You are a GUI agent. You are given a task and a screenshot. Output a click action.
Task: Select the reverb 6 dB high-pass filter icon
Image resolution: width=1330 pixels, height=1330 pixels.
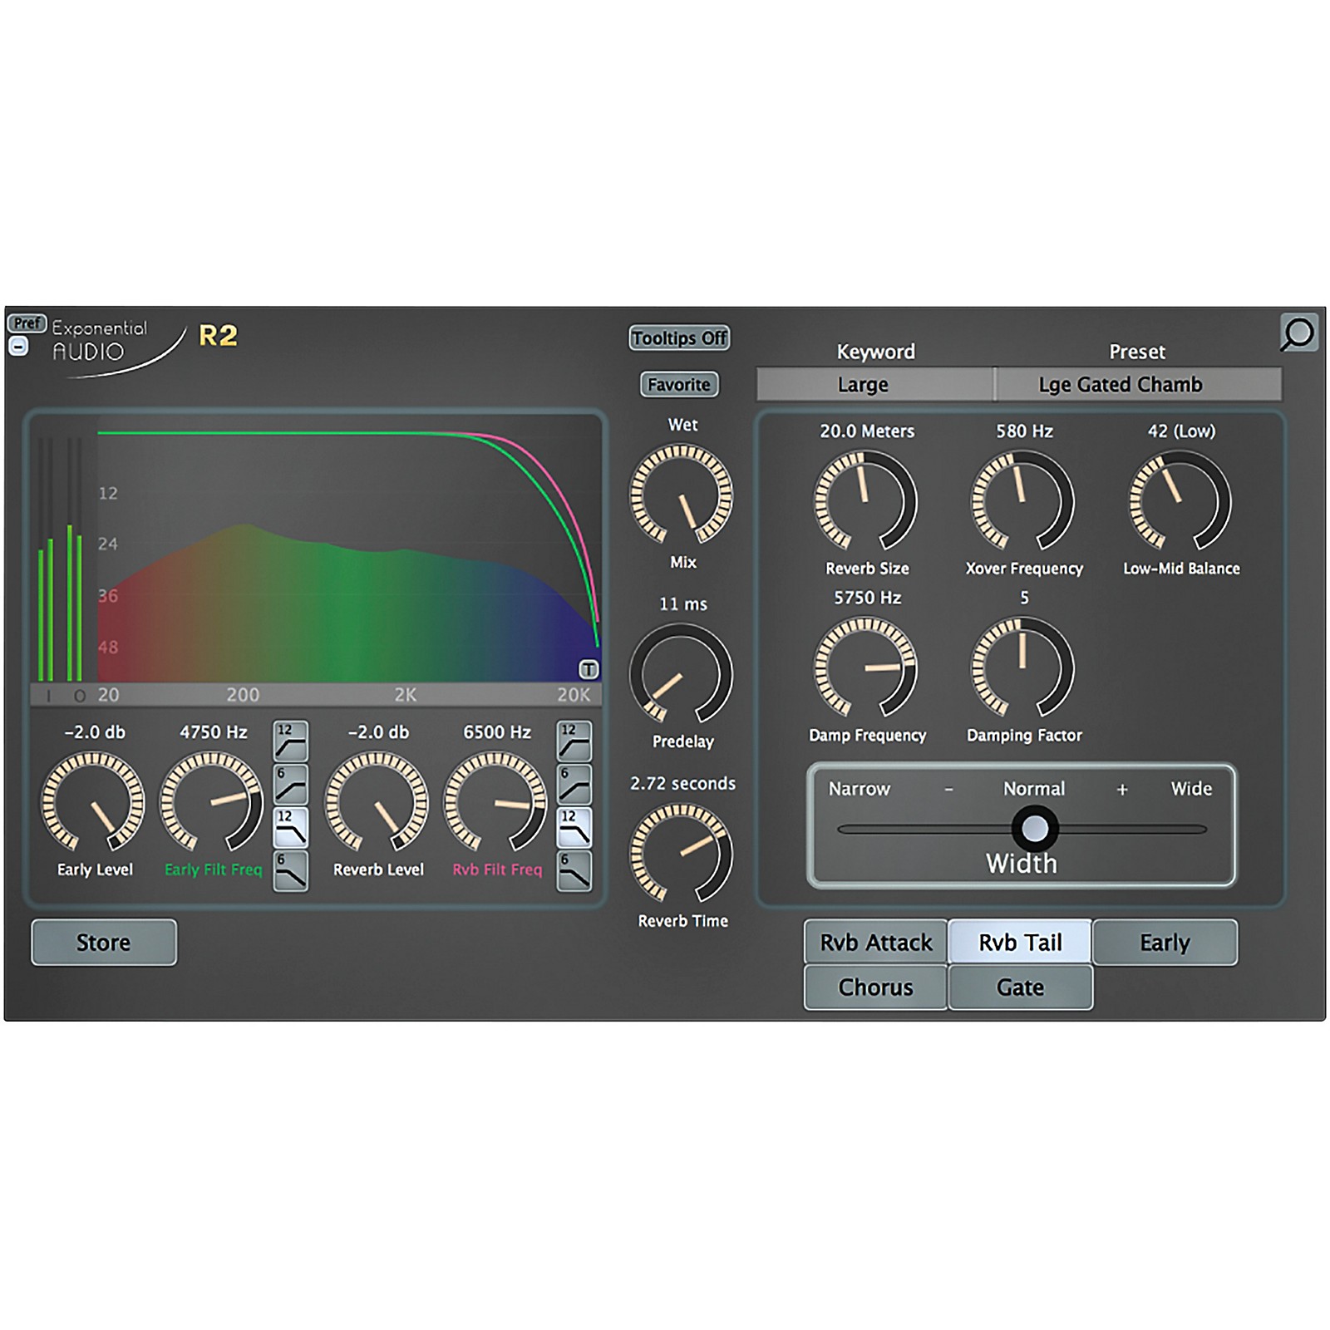[574, 784]
